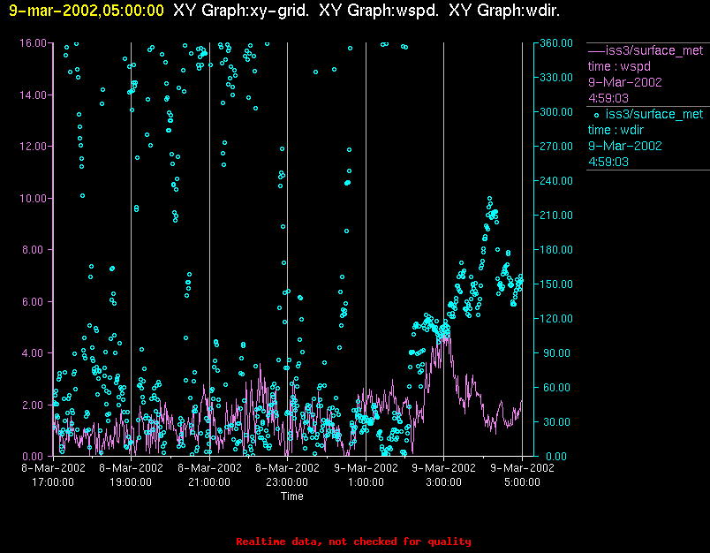Click the cyan 240.00 right axis label
Viewport: 710px width, 553px height.
556,181
